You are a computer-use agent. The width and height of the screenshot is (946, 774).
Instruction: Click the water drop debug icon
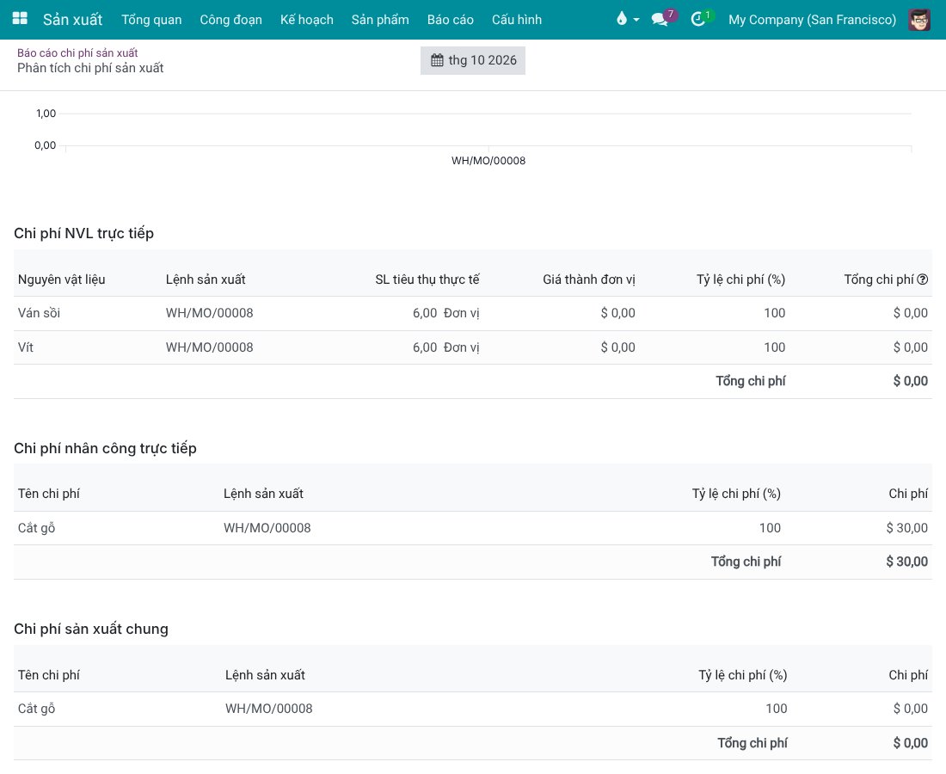(x=622, y=19)
